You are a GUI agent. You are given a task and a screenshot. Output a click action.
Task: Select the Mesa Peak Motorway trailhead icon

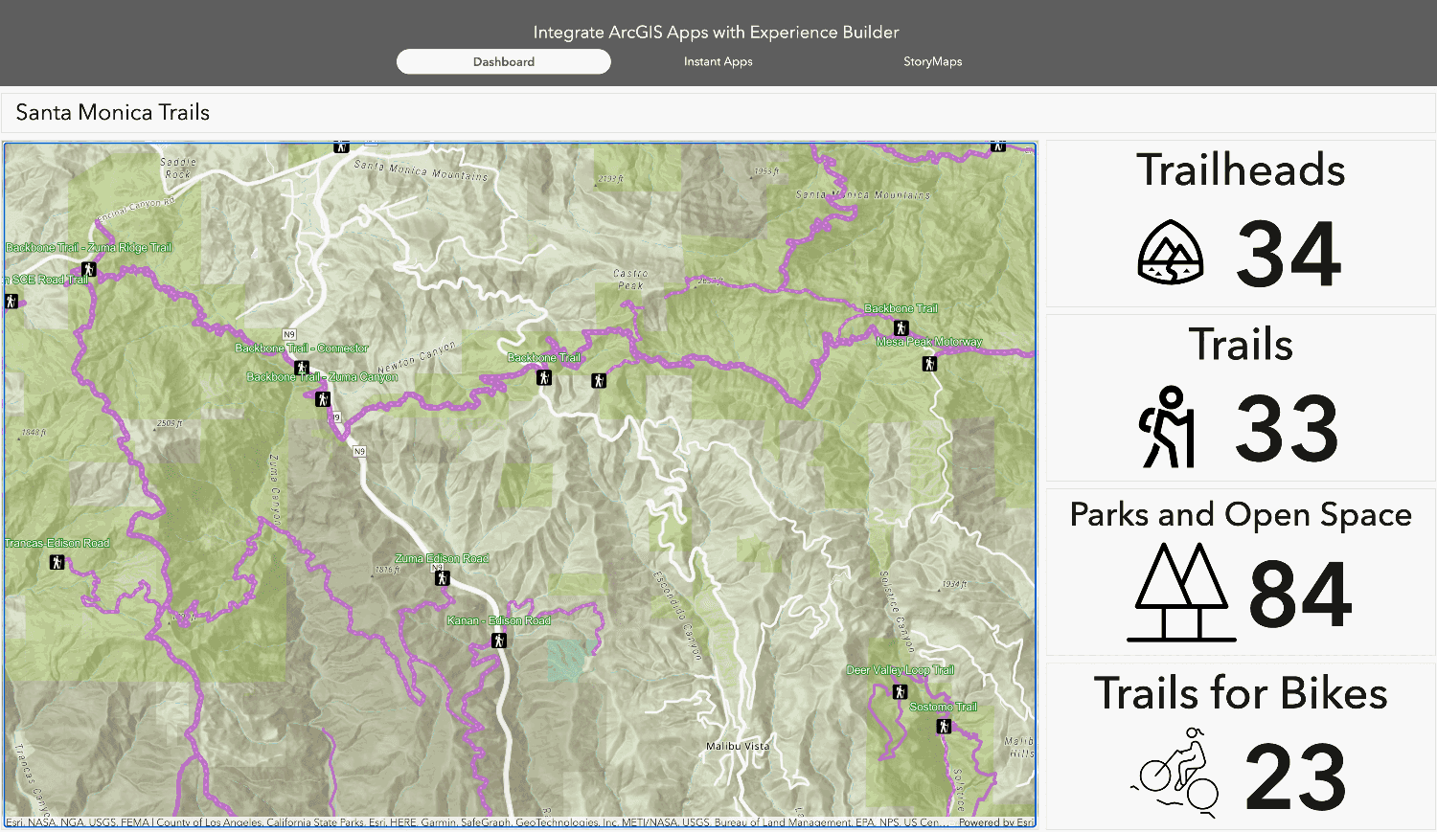pyautogui.click(x=928, y=364)
